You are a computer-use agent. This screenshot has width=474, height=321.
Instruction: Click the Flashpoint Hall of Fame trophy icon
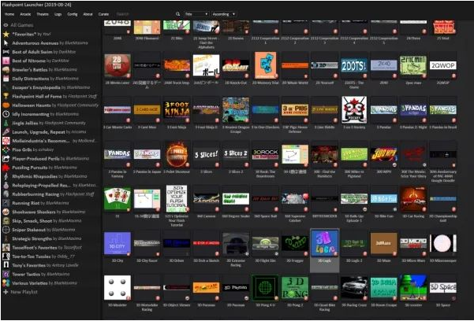tap(6, 97)
